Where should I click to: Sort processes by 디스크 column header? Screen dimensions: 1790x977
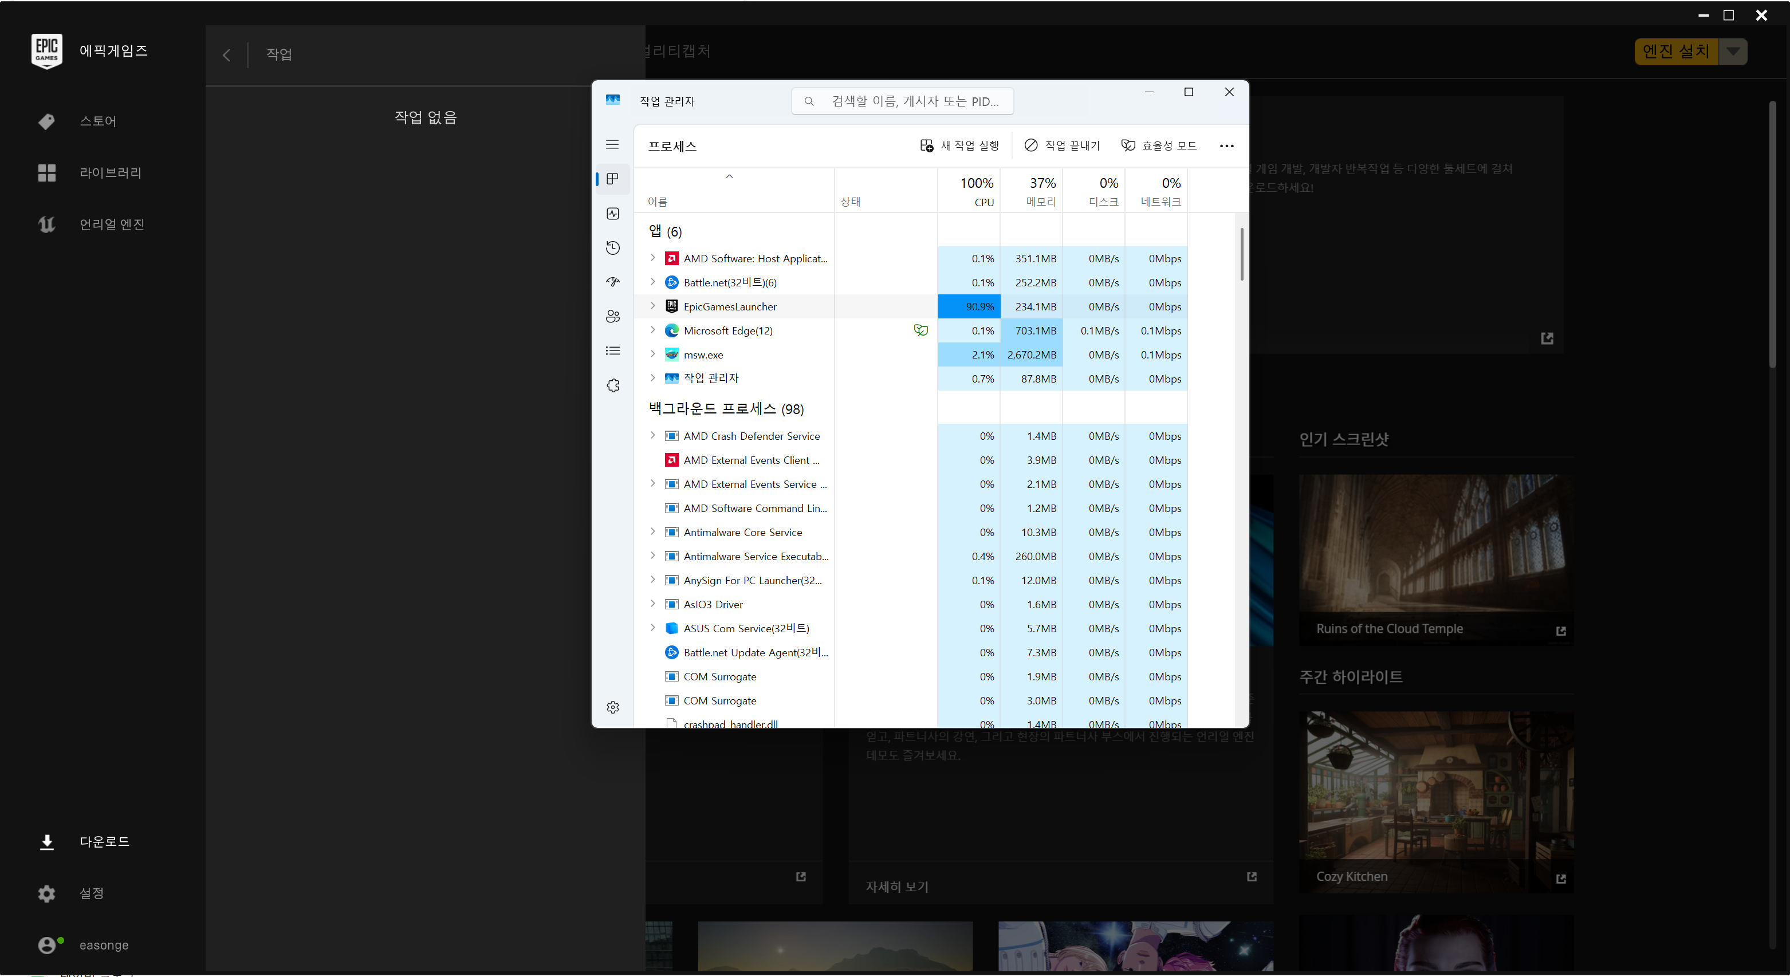[x=1093, y=191]
